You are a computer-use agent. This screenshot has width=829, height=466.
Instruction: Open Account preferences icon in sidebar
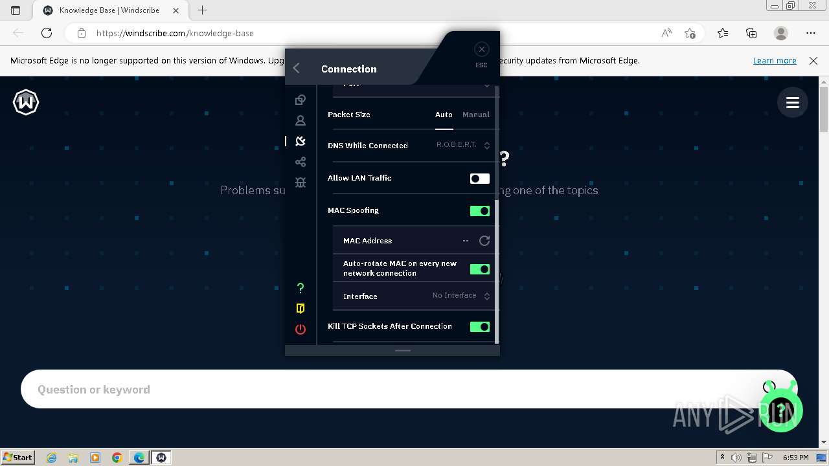point(301,120)
